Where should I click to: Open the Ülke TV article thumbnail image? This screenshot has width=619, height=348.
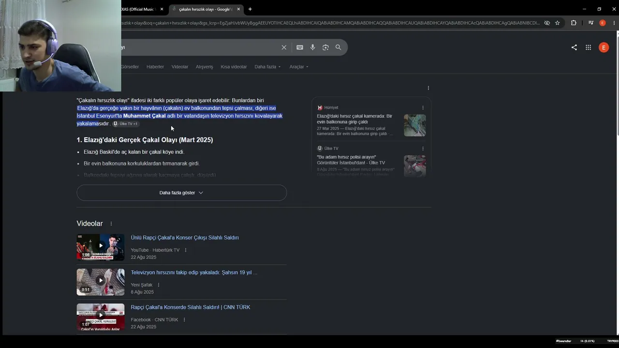pyautogui.click(x=415, y=166)
